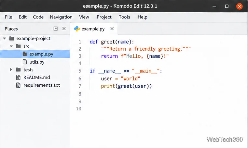This screenshot has width=248, height=148.
Task: Click the Places panel title
Action: click(11, 29)
